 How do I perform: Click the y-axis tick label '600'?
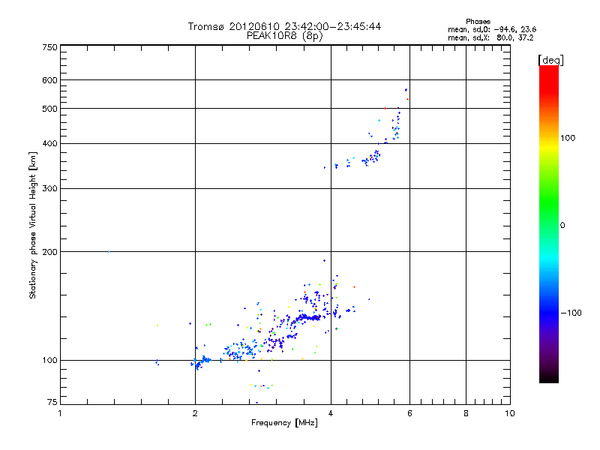[49, 80]
